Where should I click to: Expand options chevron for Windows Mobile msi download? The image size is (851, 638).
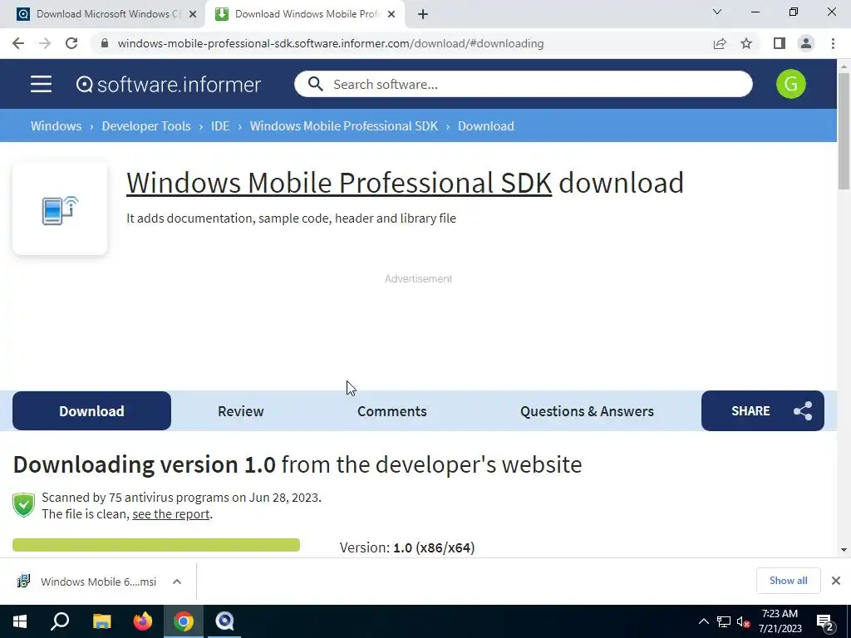pyautogui.click(x=177, y=582)
